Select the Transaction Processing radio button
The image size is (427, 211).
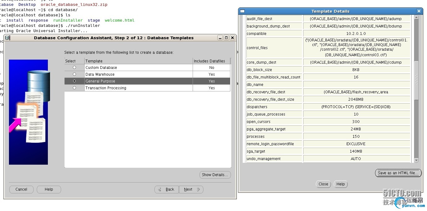(x=74, y=88)
